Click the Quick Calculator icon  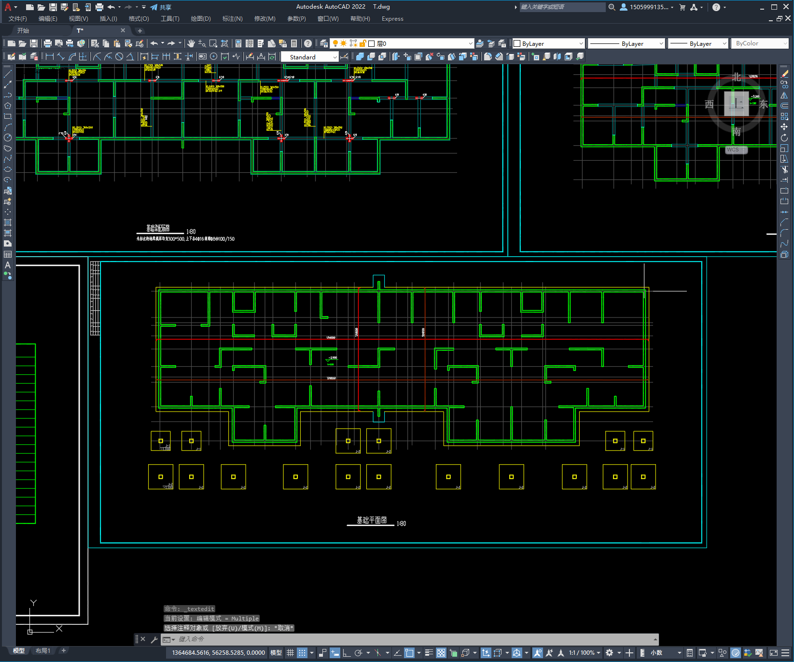tap(294, 43)
